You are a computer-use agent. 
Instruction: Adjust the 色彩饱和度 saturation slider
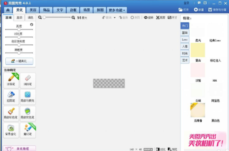[19, 45]
